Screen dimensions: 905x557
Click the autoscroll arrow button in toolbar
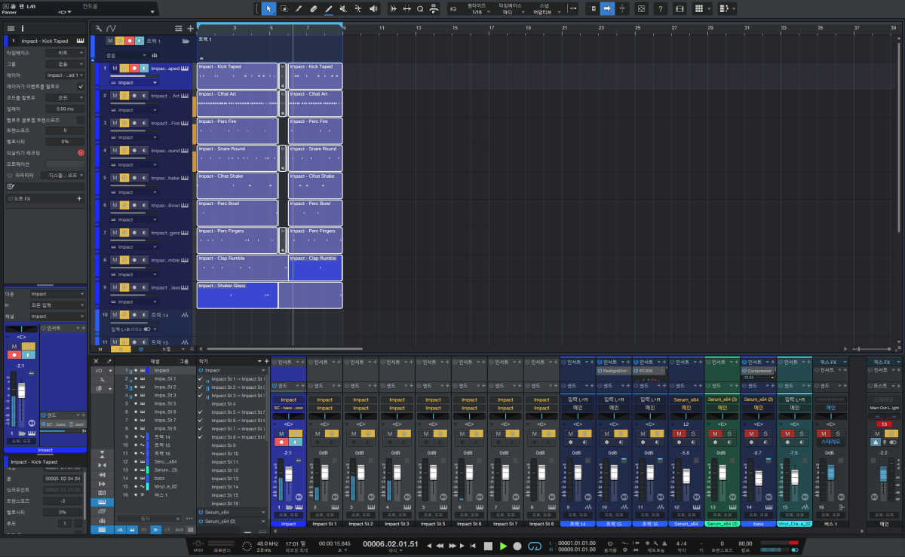607,9
